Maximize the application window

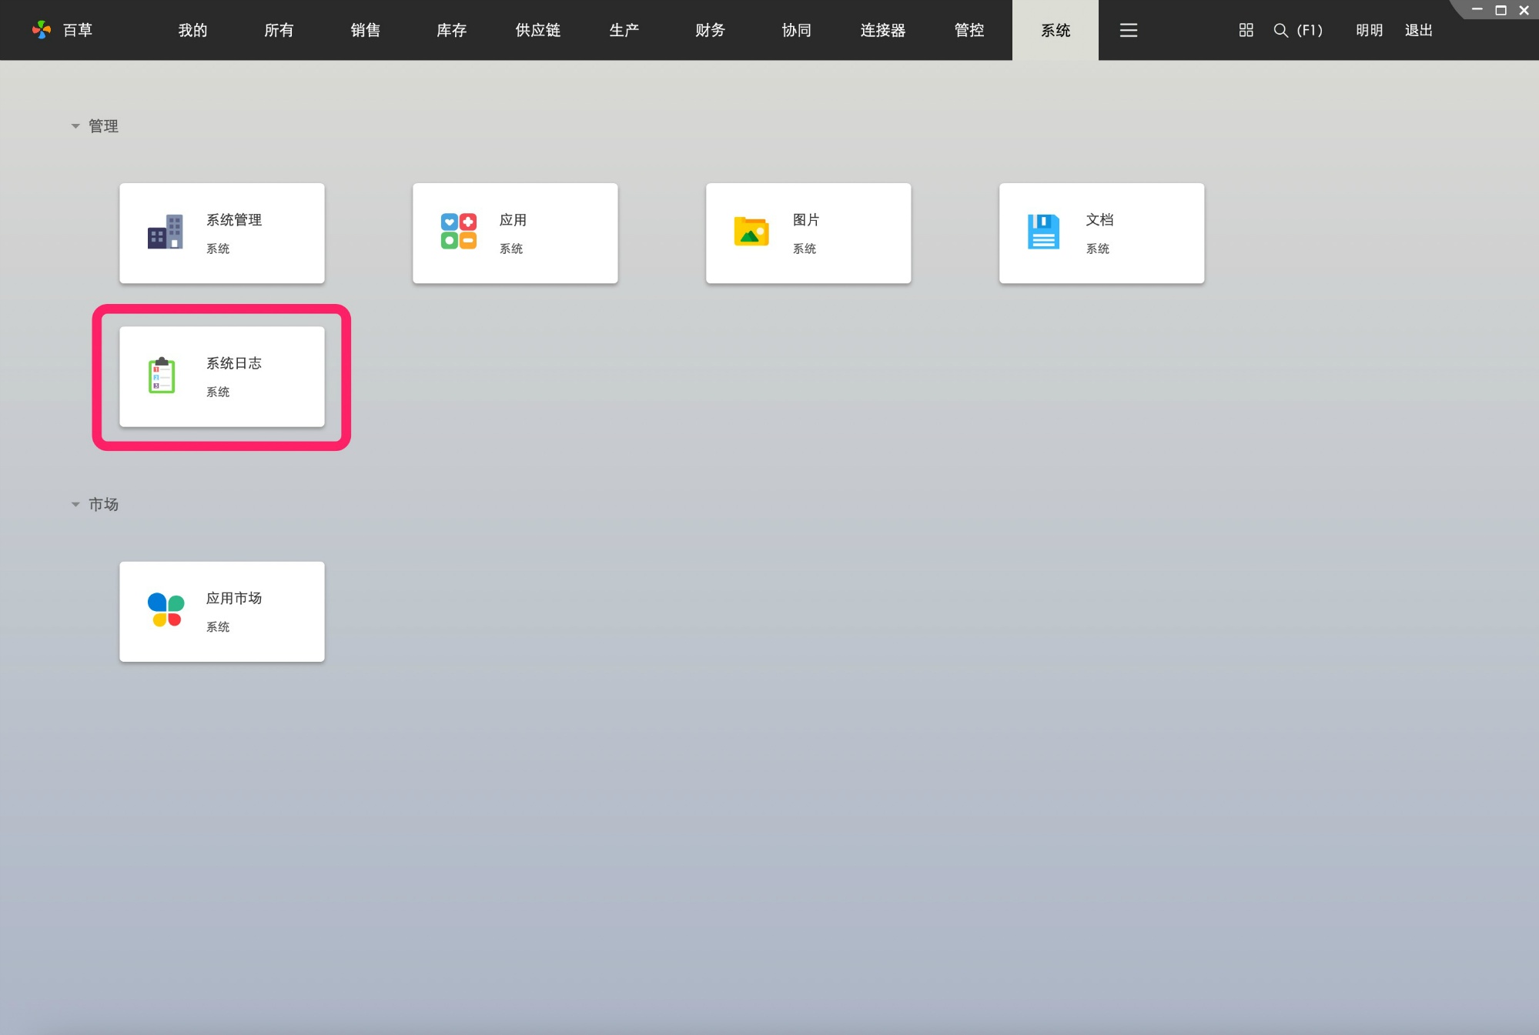pyautogui.click(x=1501, y=10)
